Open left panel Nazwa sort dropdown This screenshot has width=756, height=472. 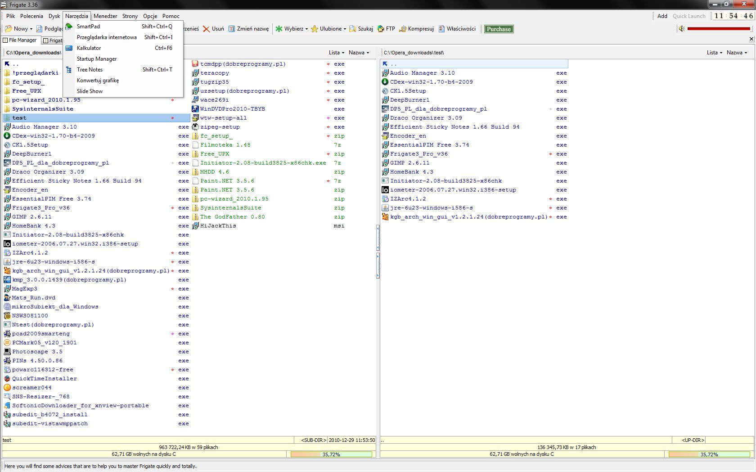point(359,53)
